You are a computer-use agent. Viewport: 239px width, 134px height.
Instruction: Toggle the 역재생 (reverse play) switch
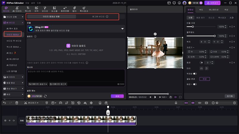coord(195,74)
